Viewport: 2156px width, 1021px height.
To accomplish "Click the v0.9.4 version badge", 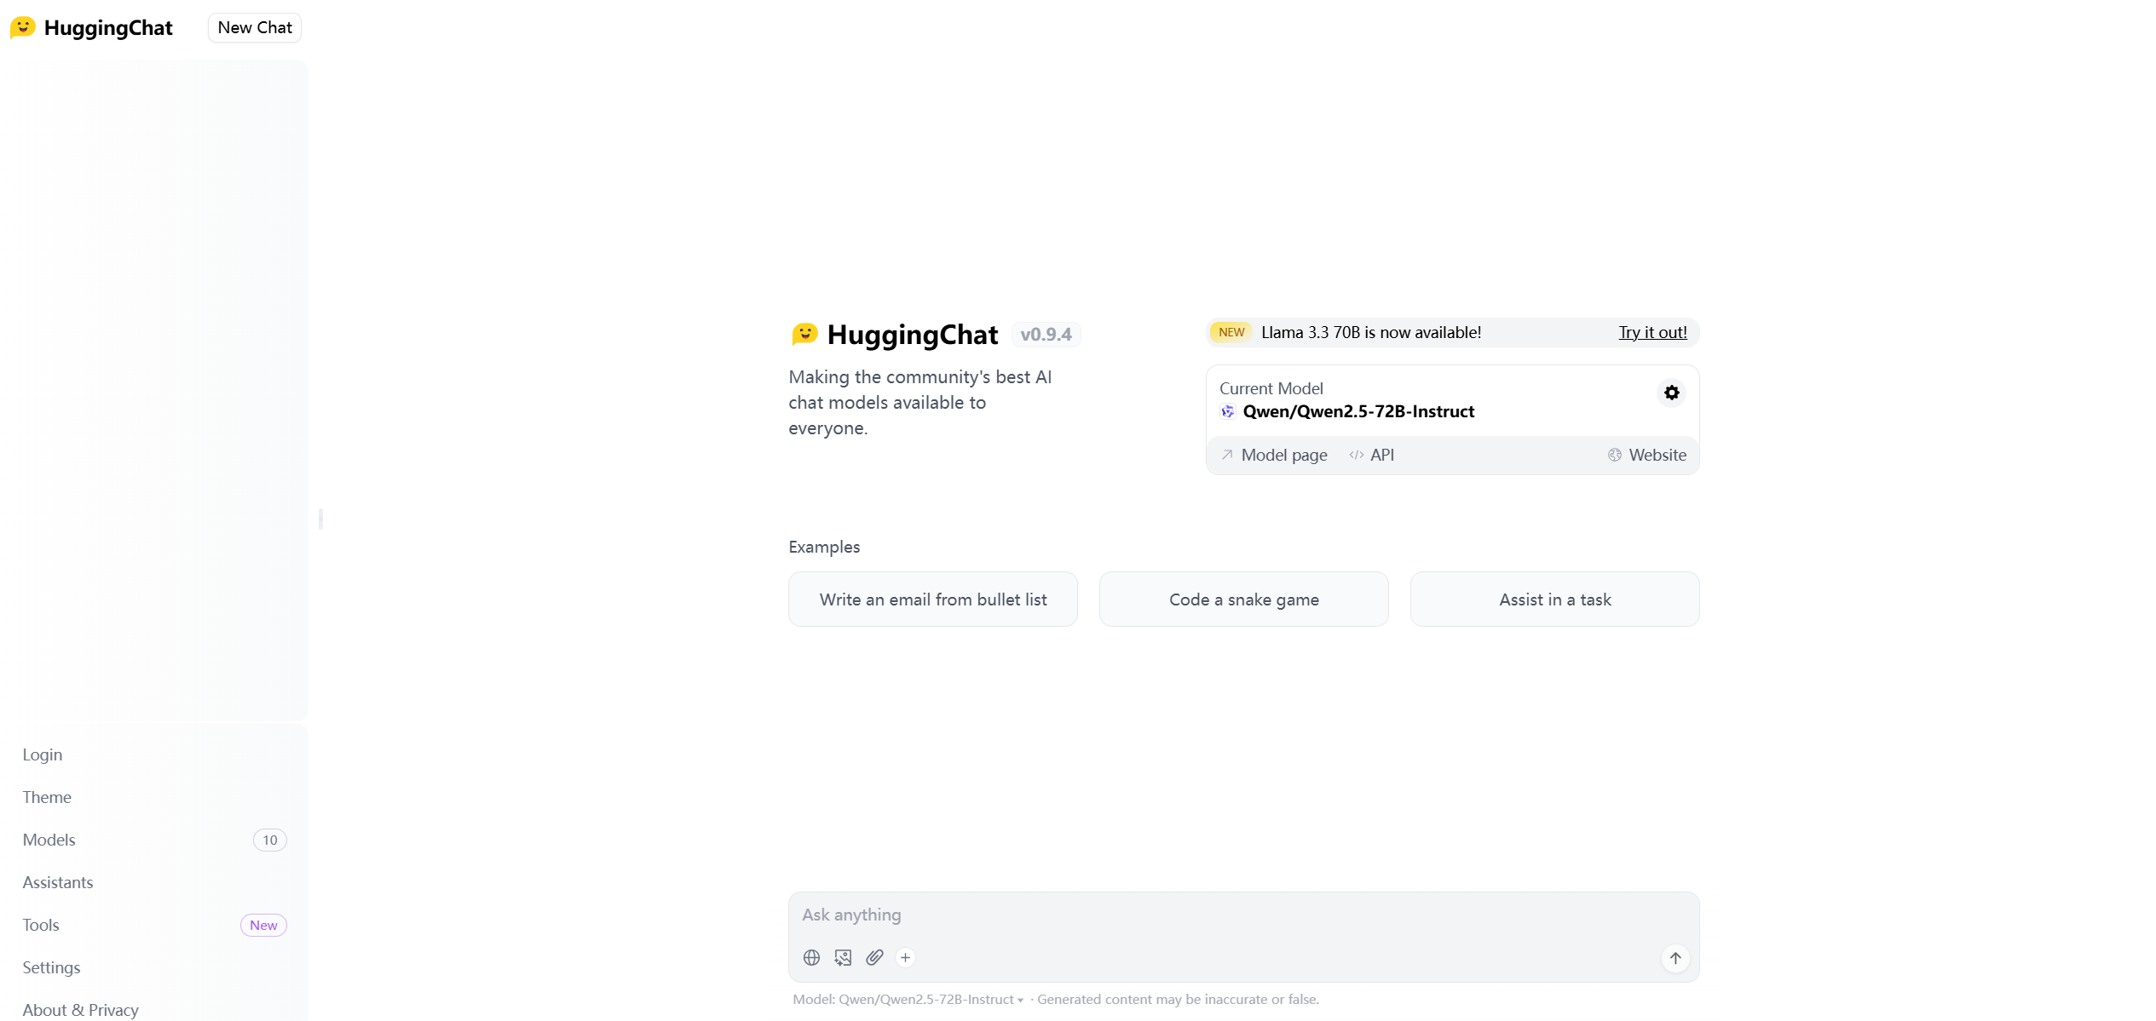I will pos(1046,335).
